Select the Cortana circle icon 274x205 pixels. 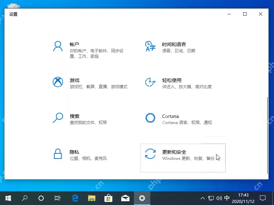pos(150,118)
